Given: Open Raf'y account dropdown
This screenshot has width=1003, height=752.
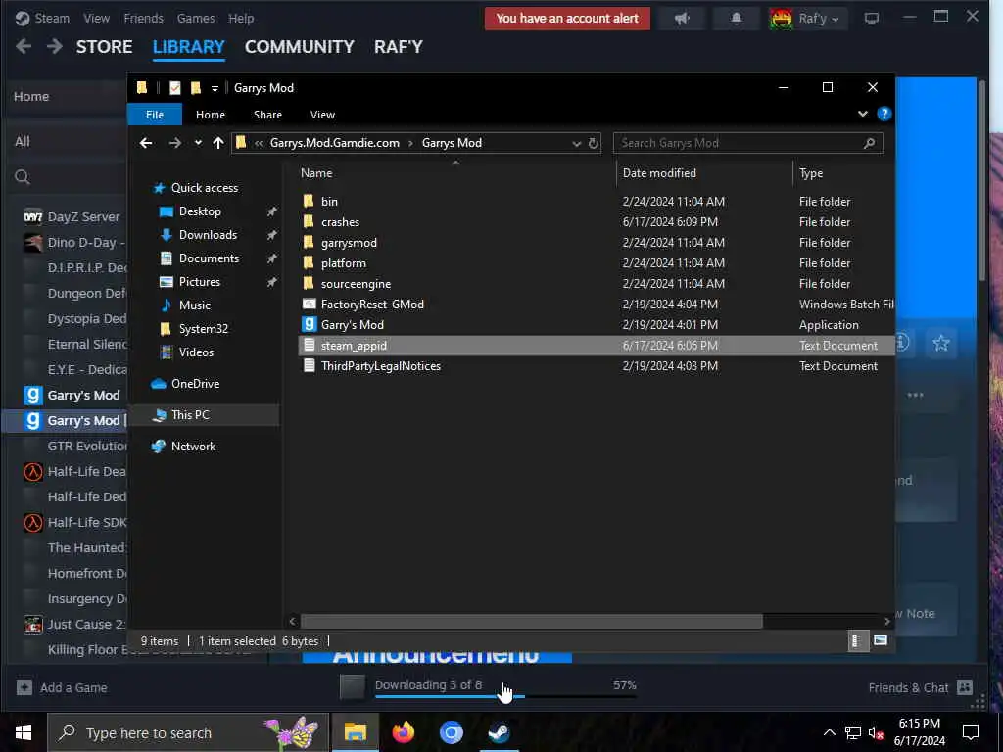Looking at the screenshot, I should pos(807,19).
